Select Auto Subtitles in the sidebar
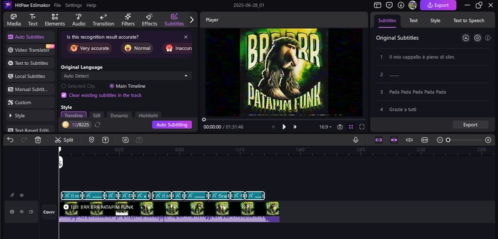The height and width of the screenshot is (239, 498). click(30, 37)
